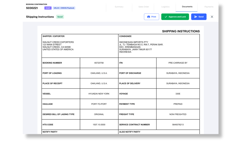Image resolution: width=248 pixels, height=143 pixels.
Task: Click Place of Receipt value OAKLAND, U.S.A.
Action: [x=99, y=83]
